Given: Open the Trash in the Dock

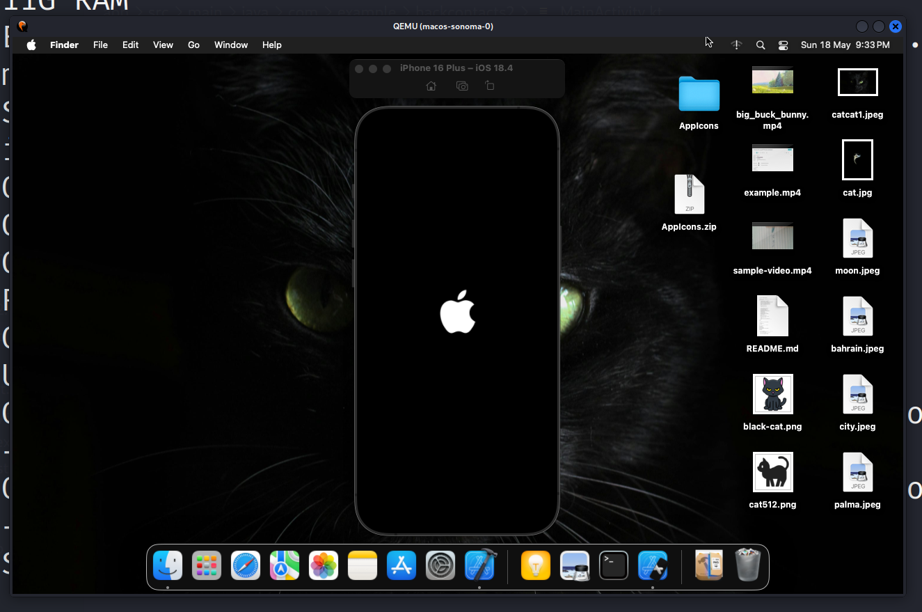Looking at the screenshot, I should tap(748, 565).
